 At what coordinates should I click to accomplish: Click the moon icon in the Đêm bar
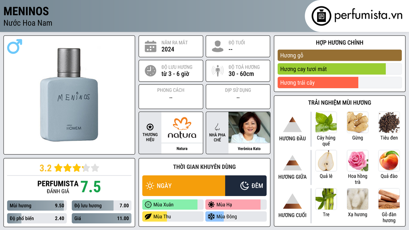point(244,186)
